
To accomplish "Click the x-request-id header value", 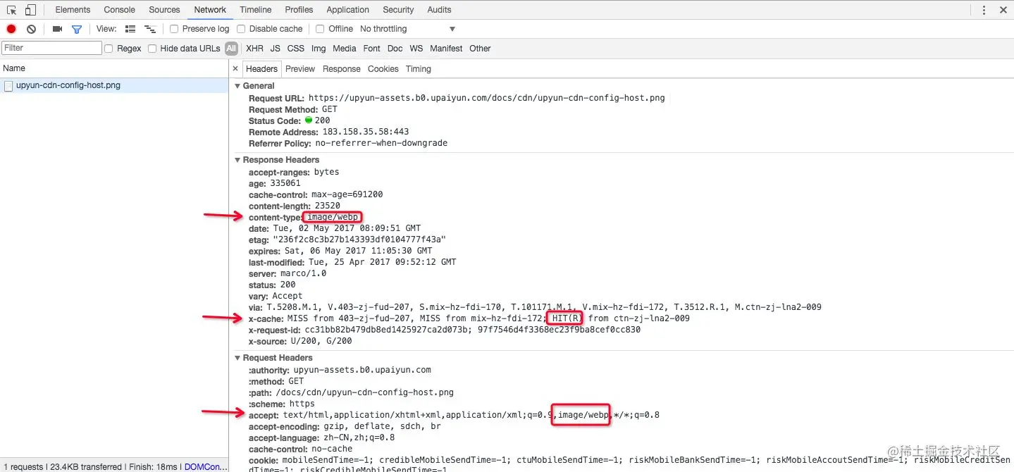I will 473,330.
